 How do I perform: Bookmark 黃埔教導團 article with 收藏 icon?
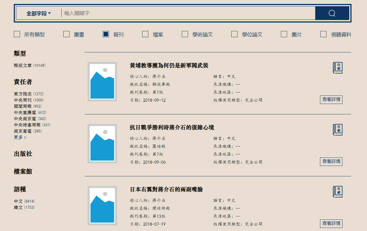[338, 68]
